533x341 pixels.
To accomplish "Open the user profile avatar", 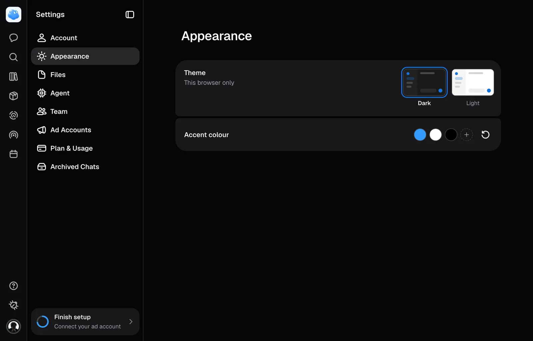I will point(14,326).
